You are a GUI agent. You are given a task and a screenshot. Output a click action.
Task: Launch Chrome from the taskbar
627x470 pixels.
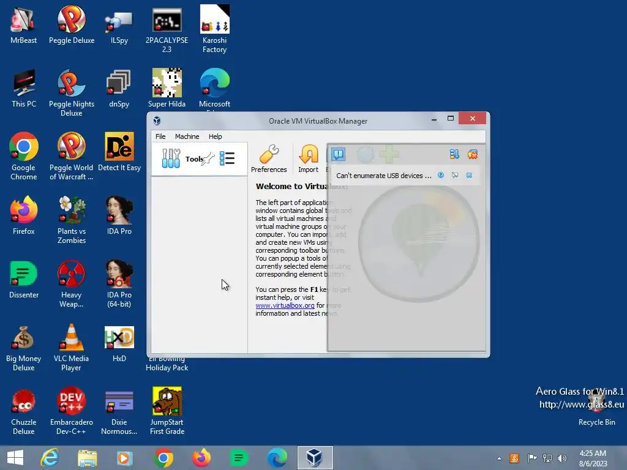point(163,458)
